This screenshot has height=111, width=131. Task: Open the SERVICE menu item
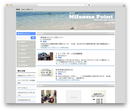[x=26, y=46]
